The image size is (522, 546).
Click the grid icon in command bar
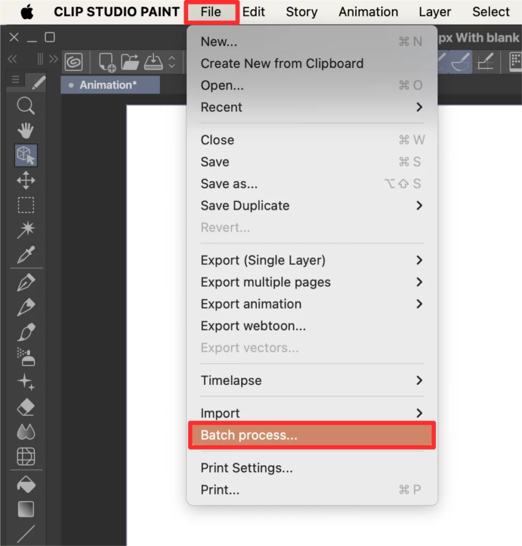516,62
